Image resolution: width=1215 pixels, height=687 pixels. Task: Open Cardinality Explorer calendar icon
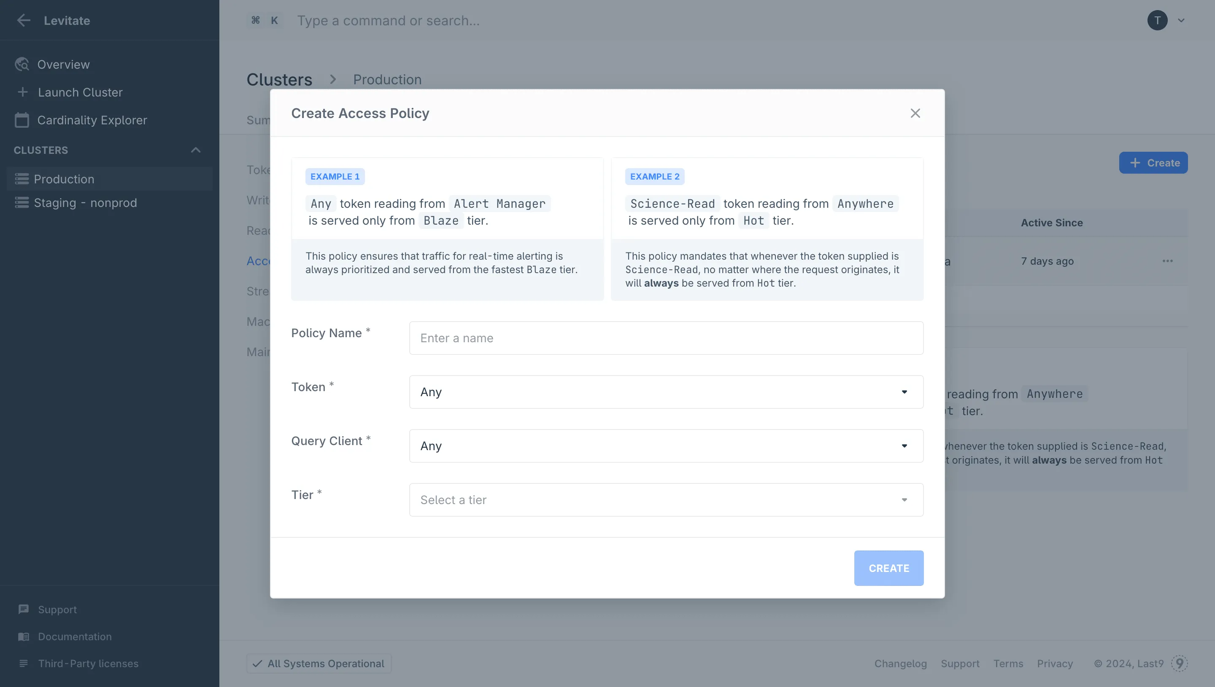pyautogui.click(x=22, y=120)
